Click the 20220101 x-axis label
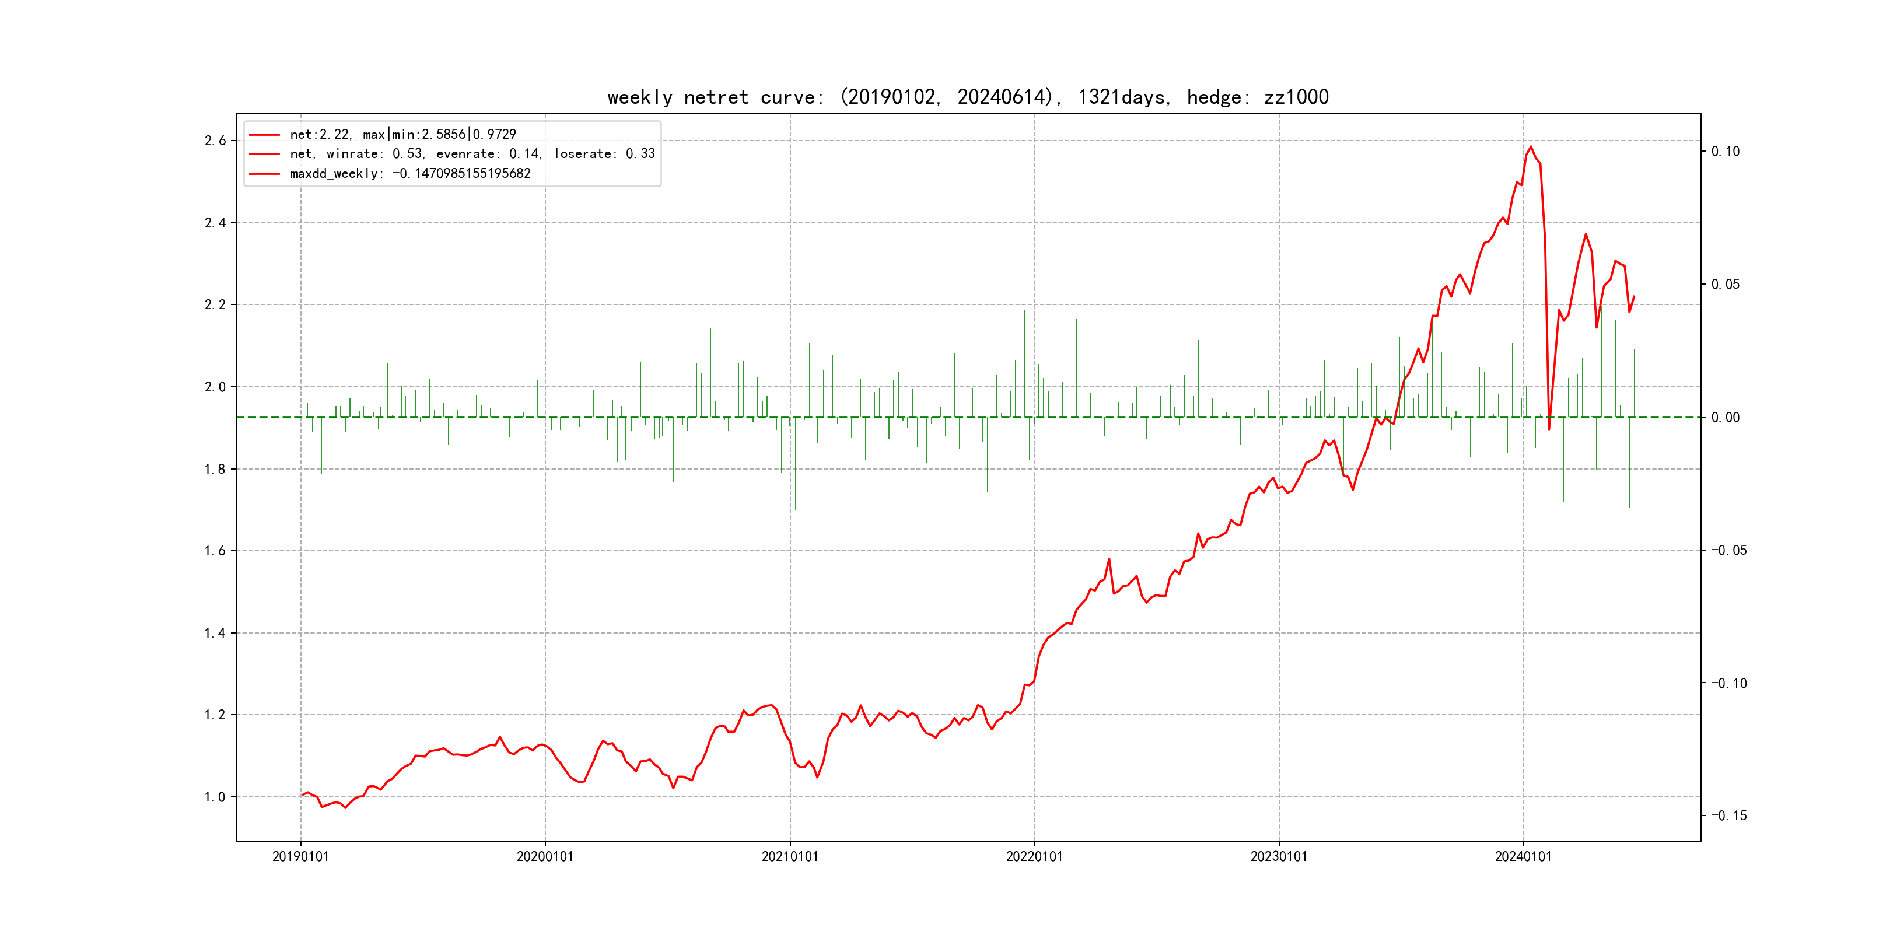The image size is (1890, 945). coord(1034,856)
